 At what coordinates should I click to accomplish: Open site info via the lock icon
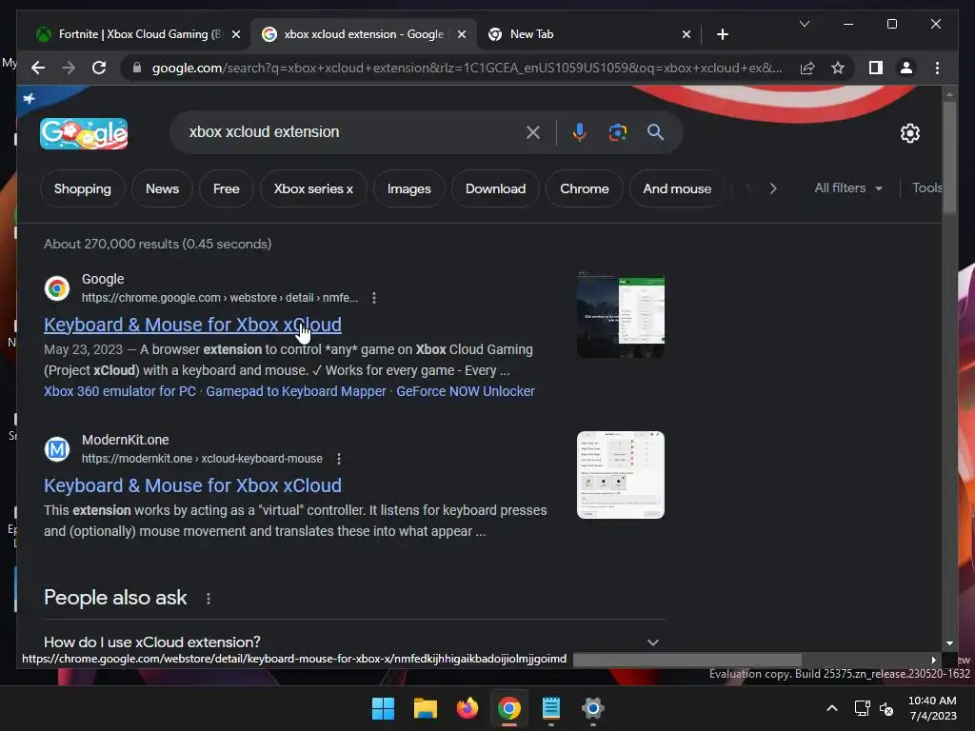(137, 68)
